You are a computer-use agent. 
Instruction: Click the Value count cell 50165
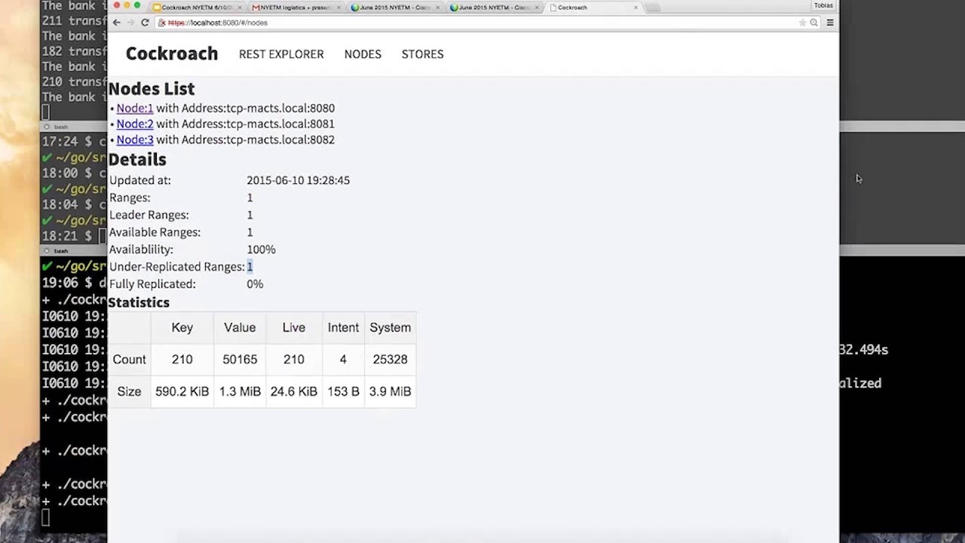(240, 360)
